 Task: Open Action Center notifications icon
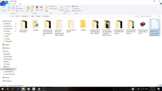click(x=159, y=89)
